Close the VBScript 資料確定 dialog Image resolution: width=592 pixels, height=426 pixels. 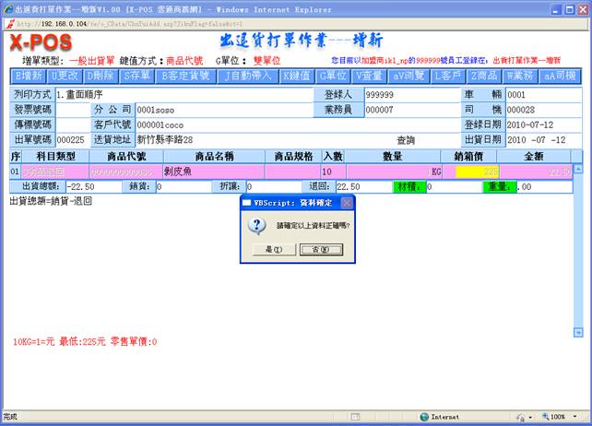(x=347, y=202)
